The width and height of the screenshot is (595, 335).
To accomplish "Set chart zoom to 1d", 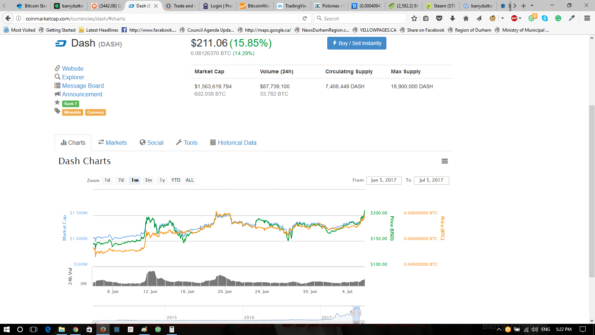I will (x=107, y=180).
